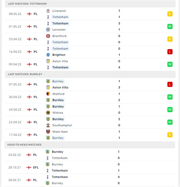The width and height of the screenshot is (180, 187).
Task: Click the Southampton team name on 22.04.22
Action: pos(62,125)
